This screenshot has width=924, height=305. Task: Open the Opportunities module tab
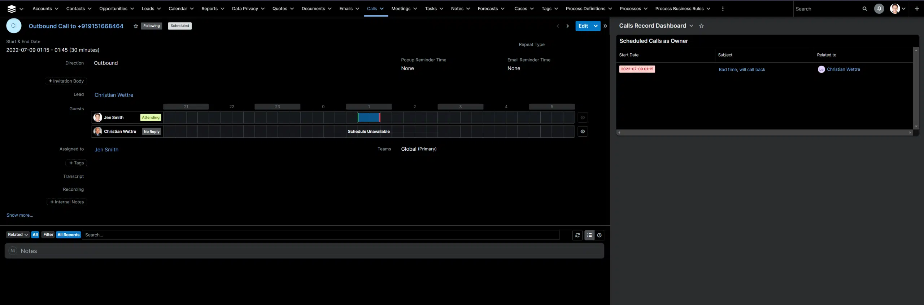[113, 9]
